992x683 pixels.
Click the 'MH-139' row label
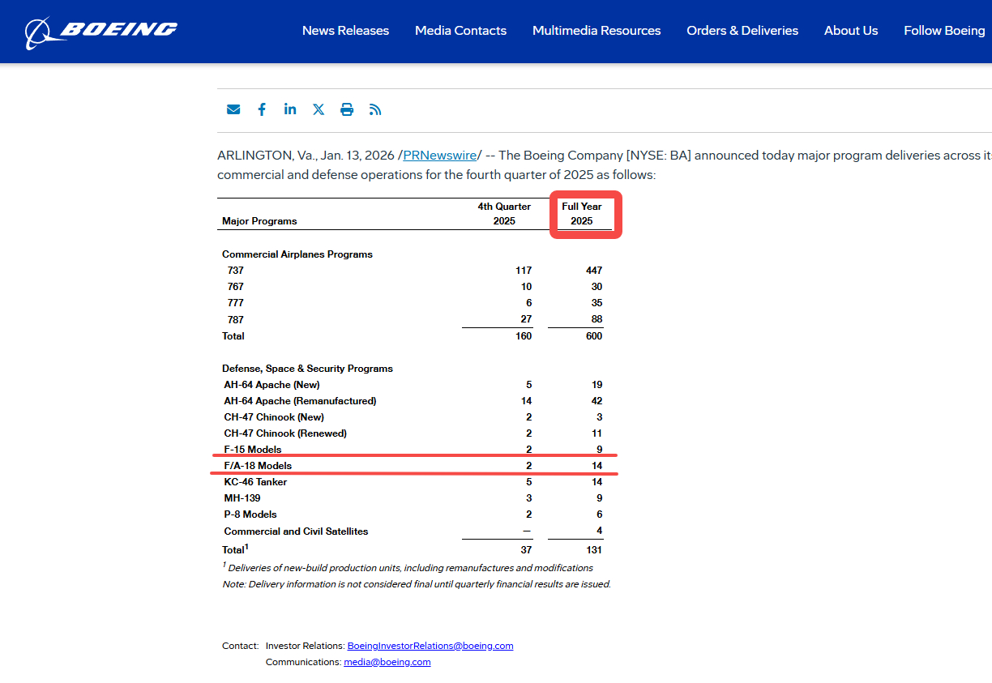coord(242,498)
